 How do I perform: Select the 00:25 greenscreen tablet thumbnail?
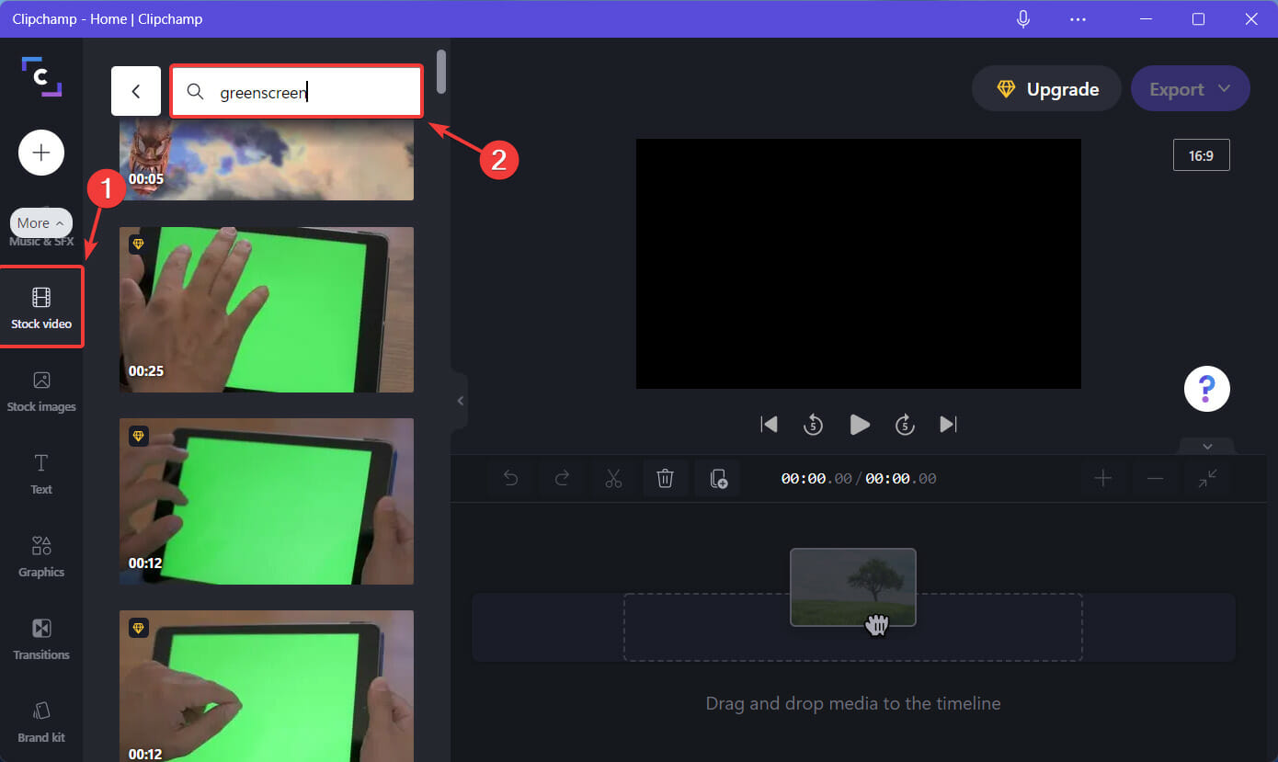[266, 310]
